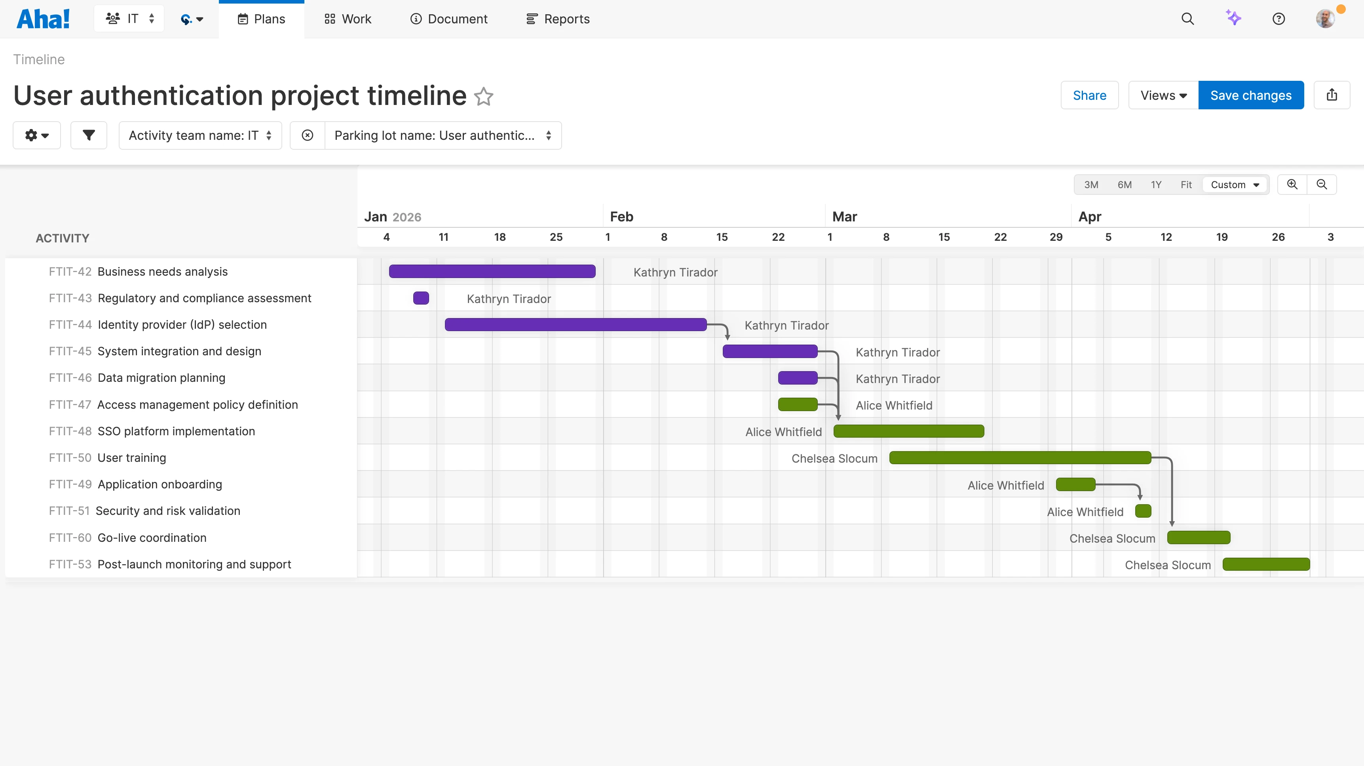Expand the settings gear dropdown
Viewport: 1364px width, 766px height.
tap(36, 135)
